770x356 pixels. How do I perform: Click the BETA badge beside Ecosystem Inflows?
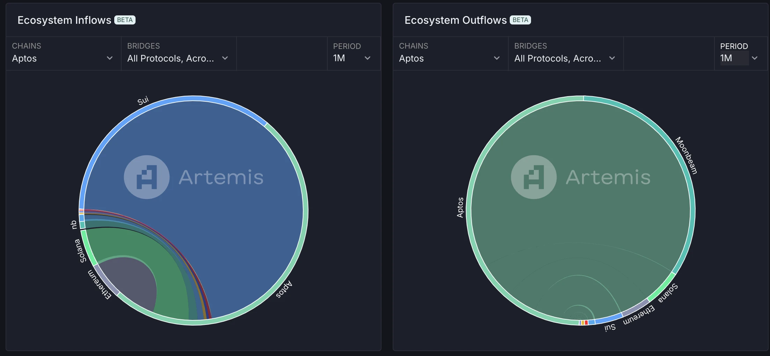click(x=125, y=20)
